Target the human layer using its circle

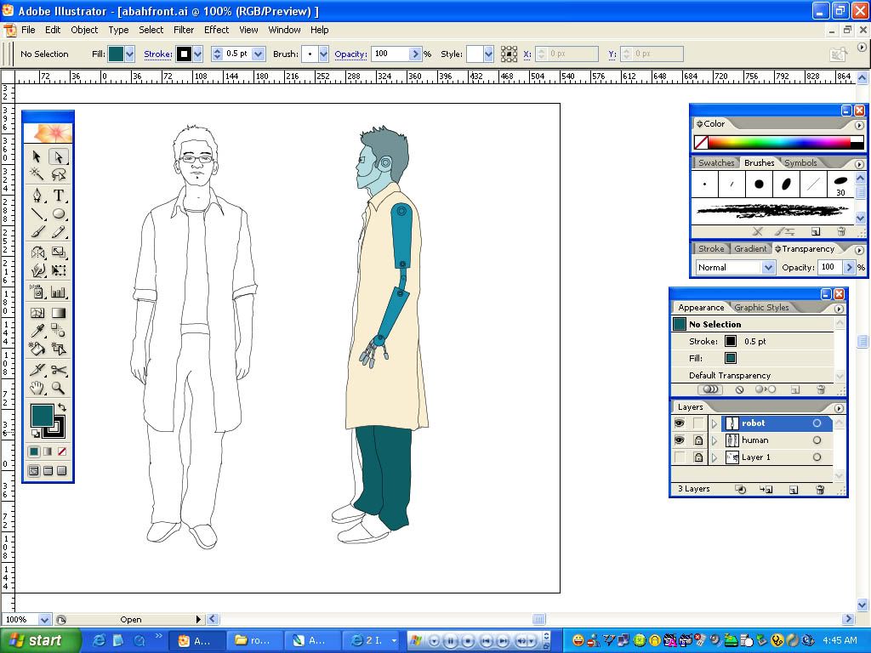tap(817, 440)
